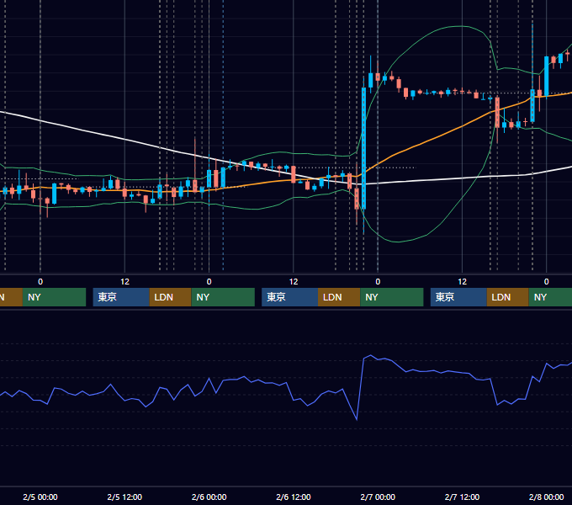Image resolution: width=572 pixels, height=505 pixels.
Task: Select the LDN session block on 2/7
Action: click(508, 297)
